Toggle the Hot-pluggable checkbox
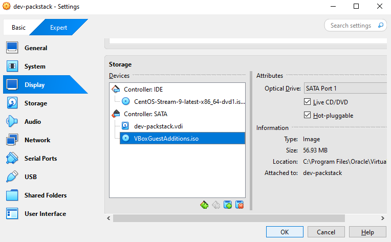The image size is (391, 242). 308,116
